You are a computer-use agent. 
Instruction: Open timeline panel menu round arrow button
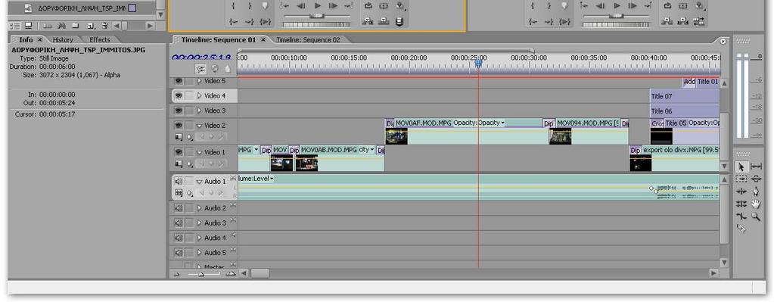(723, 41)
